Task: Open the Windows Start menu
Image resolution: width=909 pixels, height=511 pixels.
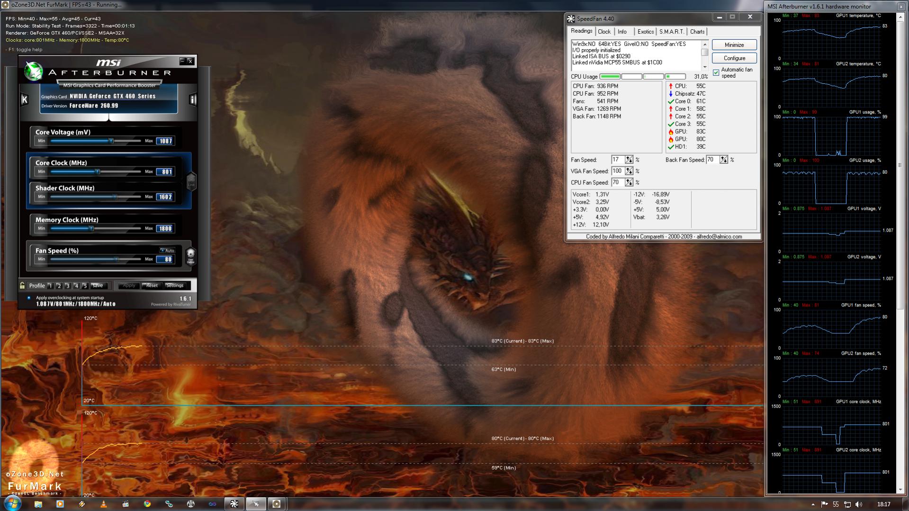Action: (x=13, y=503)
